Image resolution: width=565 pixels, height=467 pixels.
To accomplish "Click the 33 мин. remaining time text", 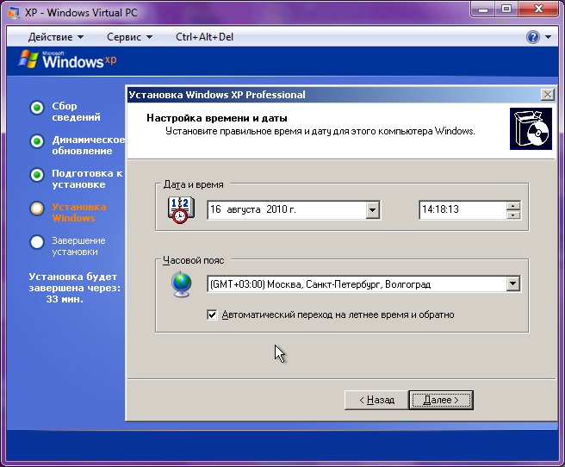I will click(65, 299).
